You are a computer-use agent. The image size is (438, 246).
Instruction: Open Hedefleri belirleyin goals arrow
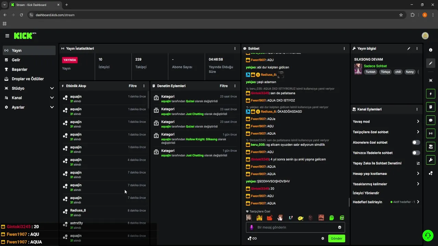418,202
